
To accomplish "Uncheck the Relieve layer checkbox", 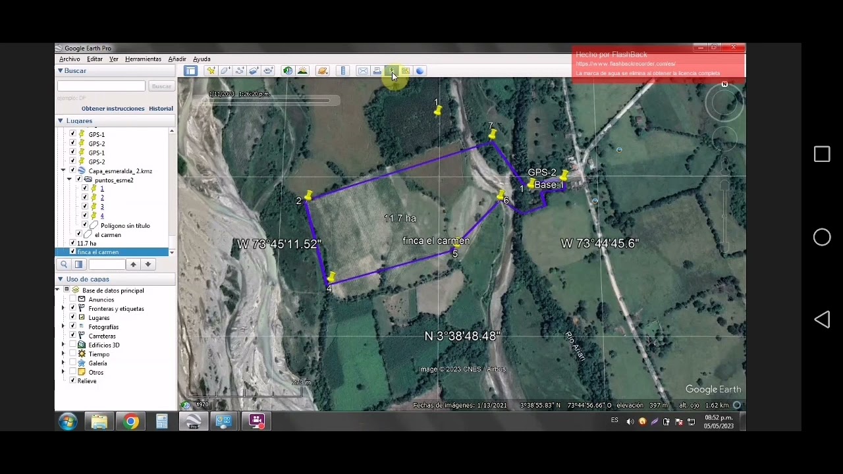I will point(72,381).
